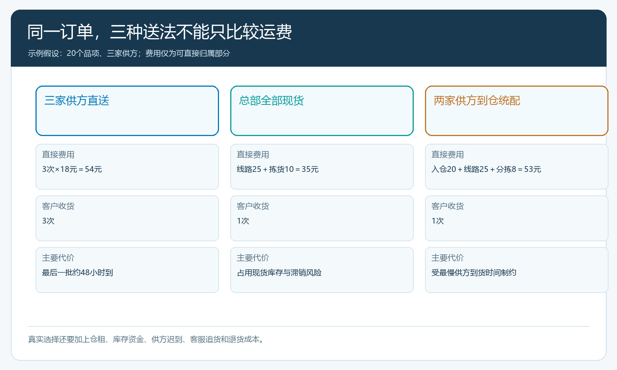Select the 总部全部现货 header card
The width and height of the screenshot is (617, 370).
(322, 111)
